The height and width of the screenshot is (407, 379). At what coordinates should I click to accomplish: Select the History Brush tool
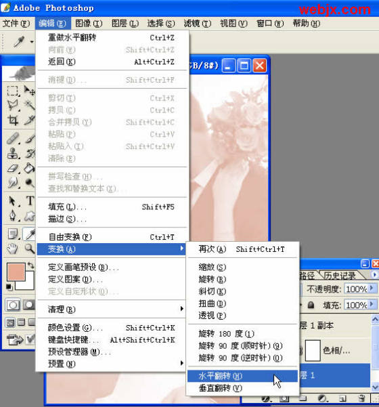pyautogui.click(x=29, y=153)
